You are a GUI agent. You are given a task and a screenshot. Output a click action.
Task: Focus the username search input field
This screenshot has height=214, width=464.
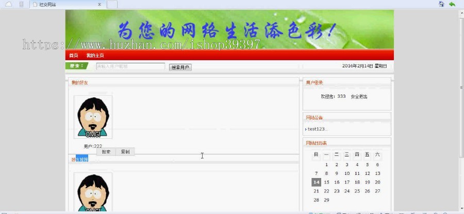(x=130, y=66)
